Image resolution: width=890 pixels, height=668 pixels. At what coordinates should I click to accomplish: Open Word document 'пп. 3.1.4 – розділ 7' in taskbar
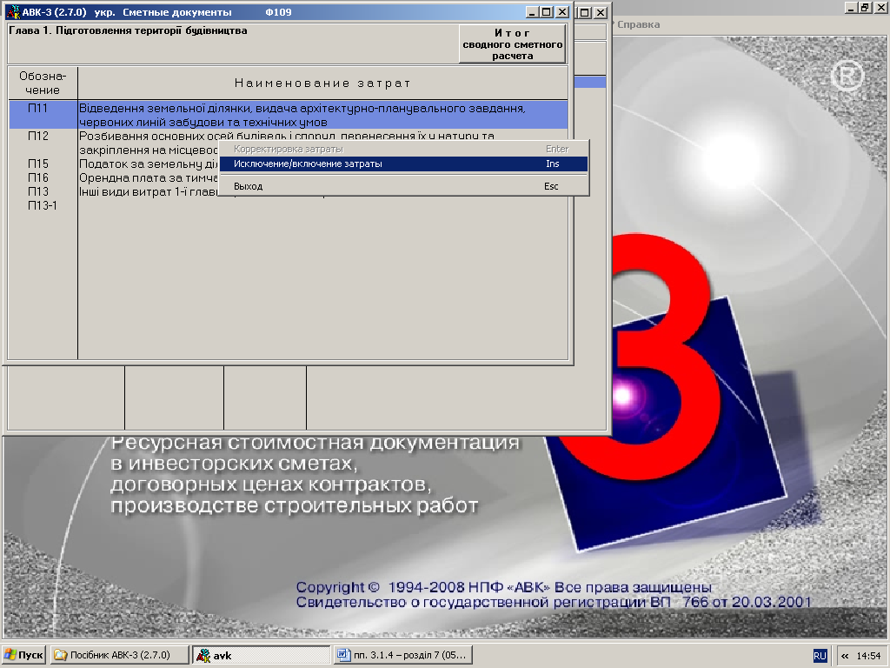coord(403,655)
